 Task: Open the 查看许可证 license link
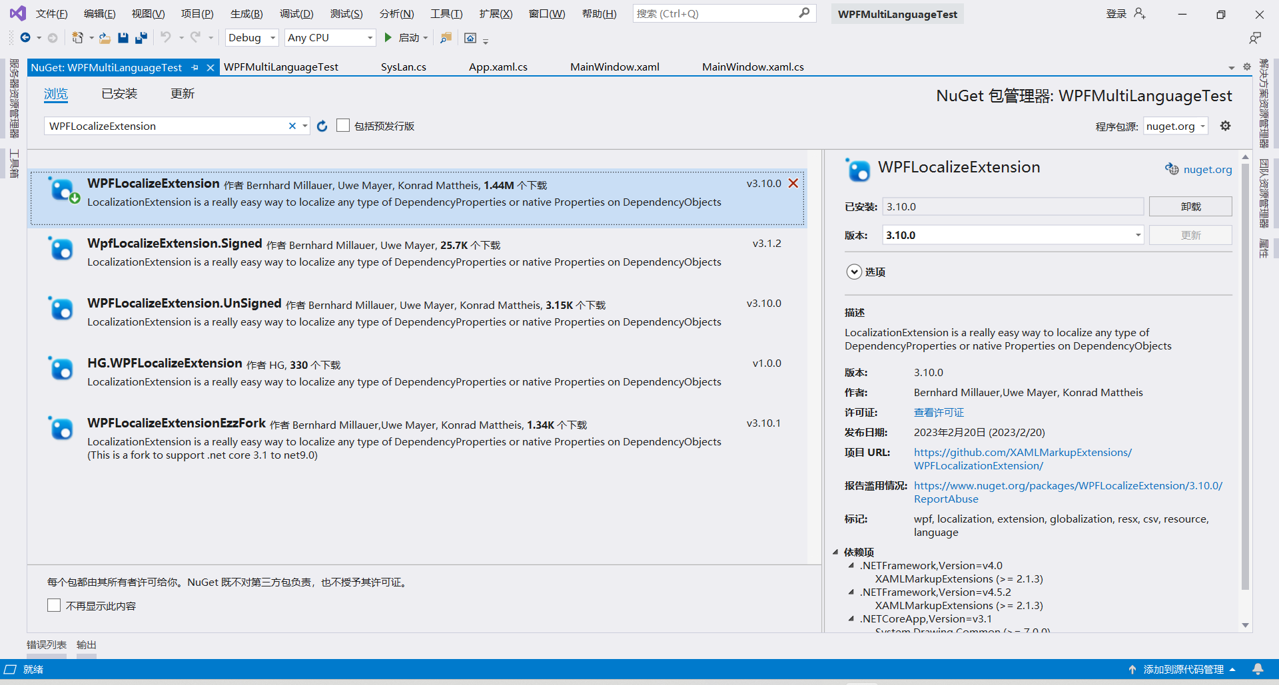[x=939, y=412]
